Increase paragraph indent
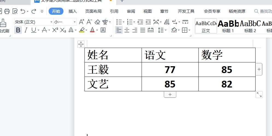Image resolution: width=272 pixels, height=136 pixels. tap(148, 22)
